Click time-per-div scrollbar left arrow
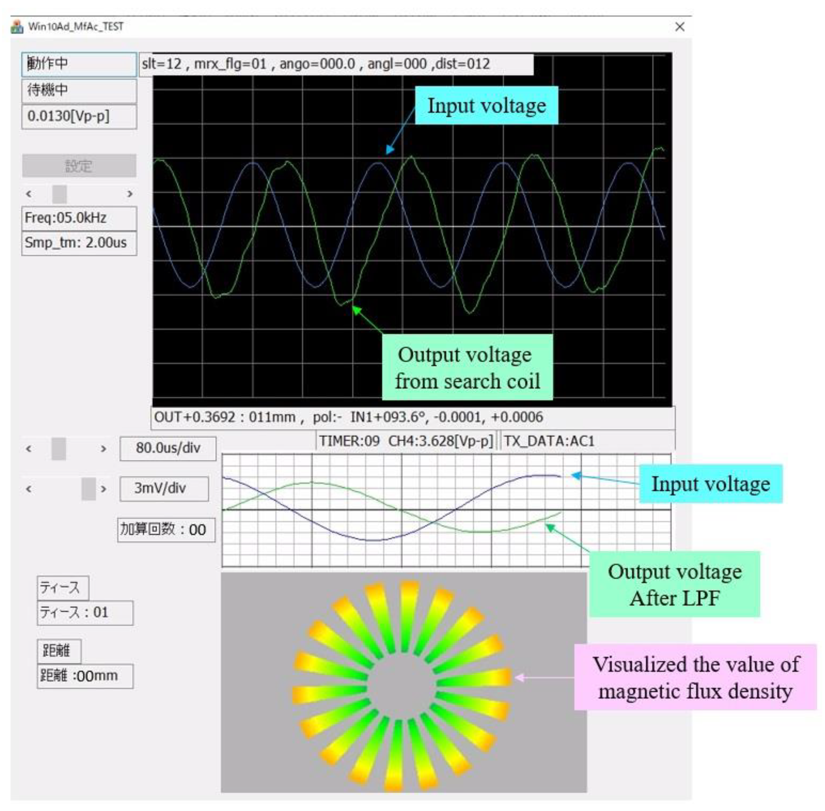 (29, 448)
